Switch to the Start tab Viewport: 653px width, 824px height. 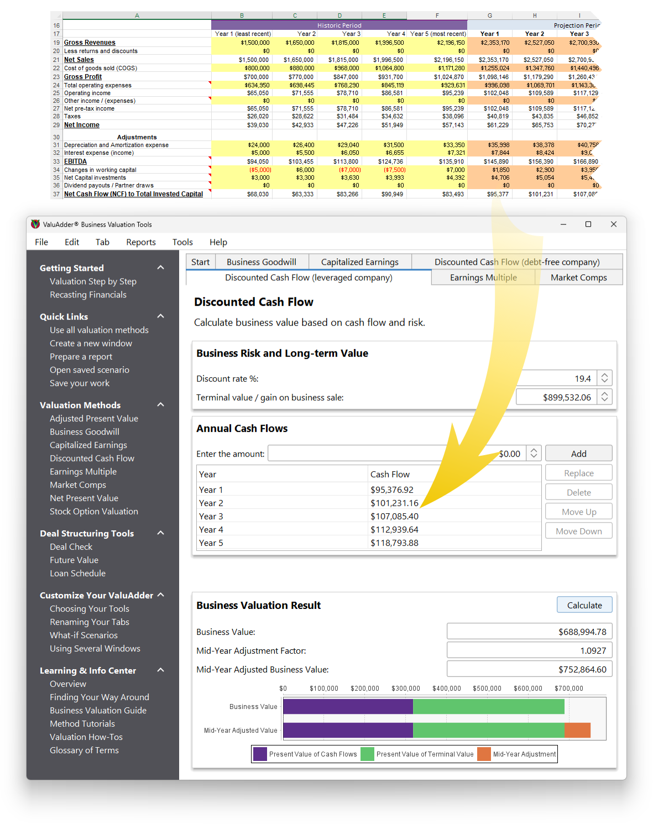pyautogui.click(x=201, y=262)
